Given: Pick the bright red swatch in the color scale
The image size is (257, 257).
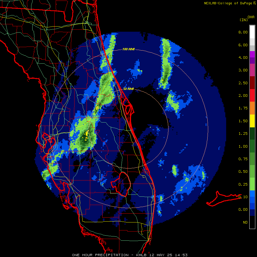Looking at the screenshot, I should 252,95.
